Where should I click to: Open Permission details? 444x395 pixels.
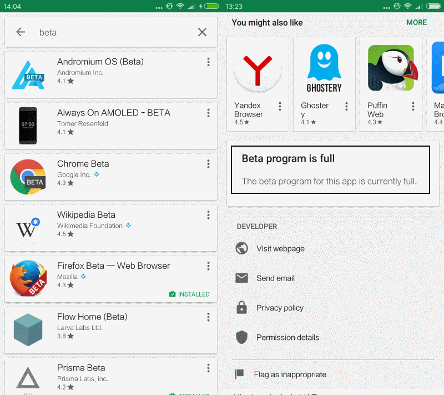[287, 337]
